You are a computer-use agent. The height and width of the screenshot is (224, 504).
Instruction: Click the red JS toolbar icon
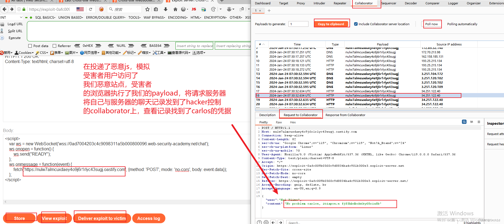[194, 9]
